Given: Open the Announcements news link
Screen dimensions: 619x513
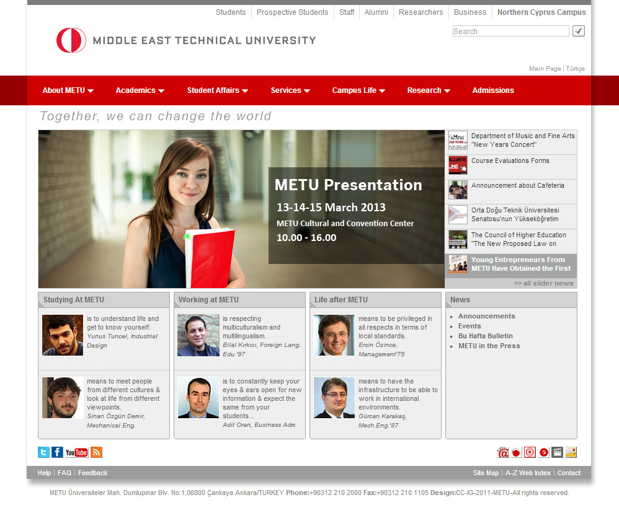Looking at the screenshot, I should (487, 316).
